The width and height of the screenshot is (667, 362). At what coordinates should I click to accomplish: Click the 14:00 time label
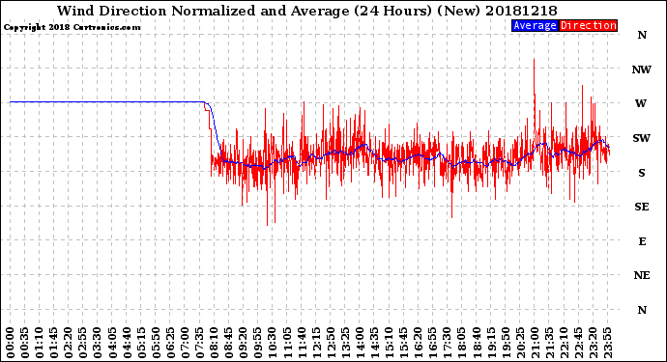[361, 343]
